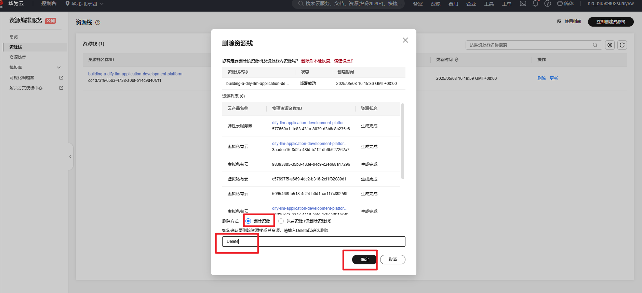Image resolution: width=642 pixels, height=293 pixels.
Task: Refresh the stack list
Action: [622, 45]
